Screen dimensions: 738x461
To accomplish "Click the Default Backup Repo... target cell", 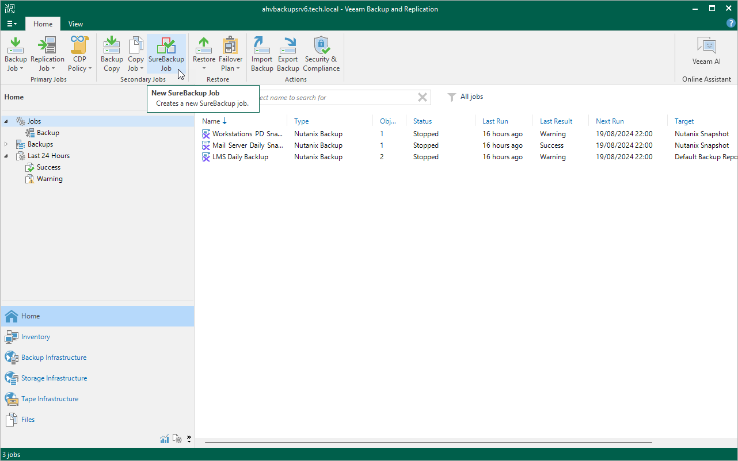I will tap(706, 157).
